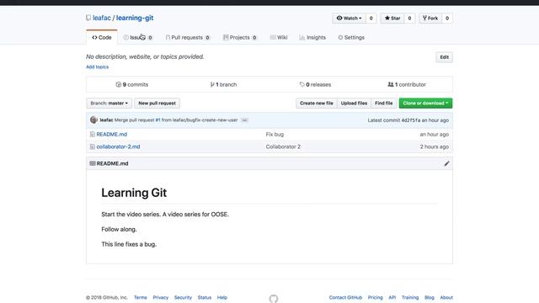539x303 pixels.
Task: Click the GitHub Octocat footer logo
Action: [x=274, y=298]
